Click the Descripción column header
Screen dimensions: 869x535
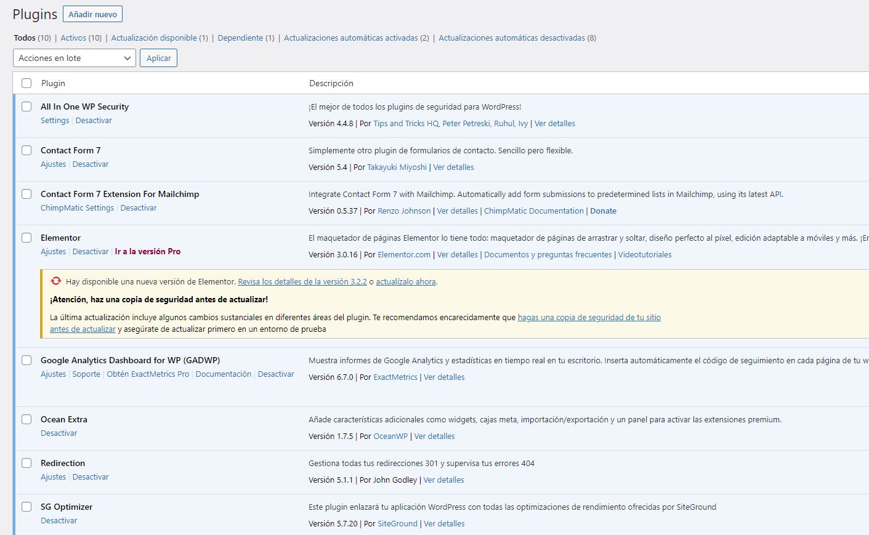[331, 83]
